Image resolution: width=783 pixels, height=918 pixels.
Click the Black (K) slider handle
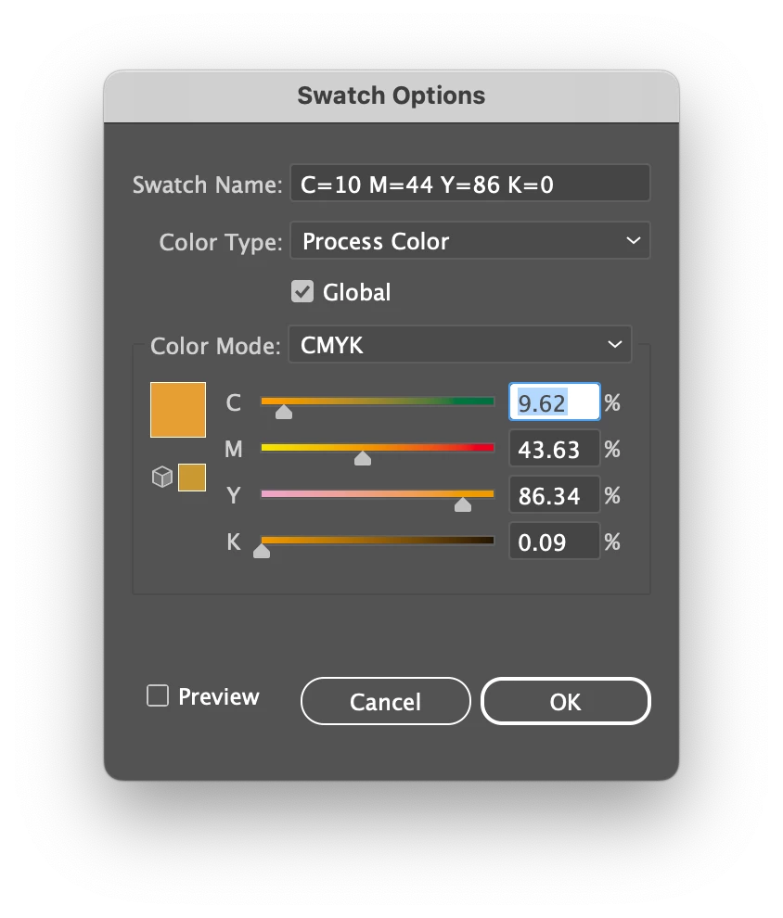[262, 550]
